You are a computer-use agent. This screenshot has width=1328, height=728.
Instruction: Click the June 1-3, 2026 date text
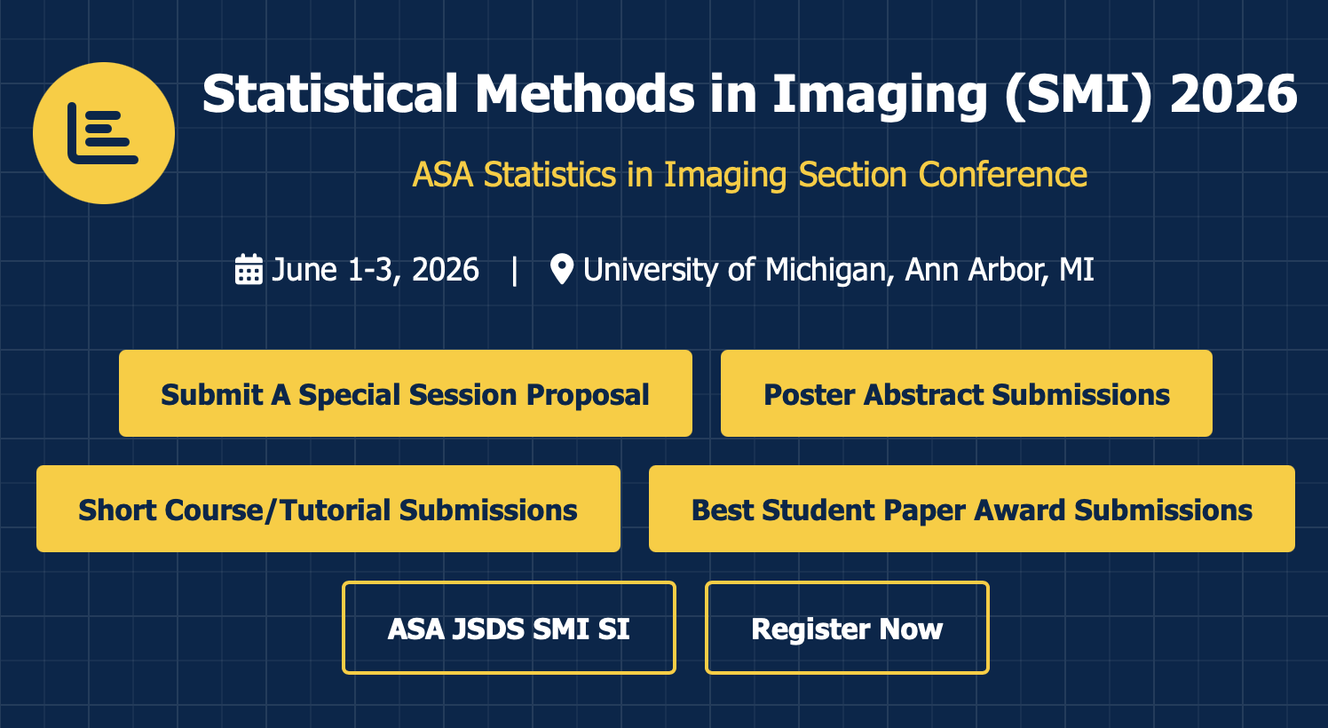pos(375,269)
